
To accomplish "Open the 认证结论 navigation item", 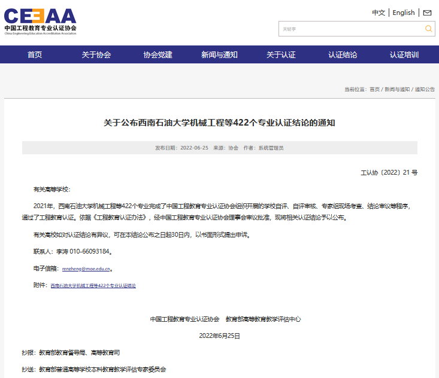I will (343, 54).
